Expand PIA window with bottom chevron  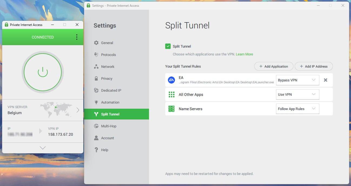[43, 148]
